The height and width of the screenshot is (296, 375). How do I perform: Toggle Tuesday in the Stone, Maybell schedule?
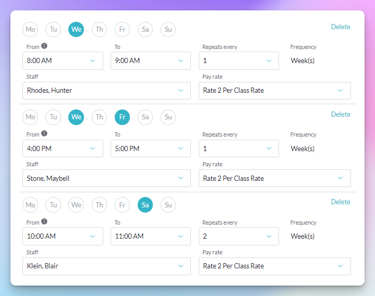[53, 117]
